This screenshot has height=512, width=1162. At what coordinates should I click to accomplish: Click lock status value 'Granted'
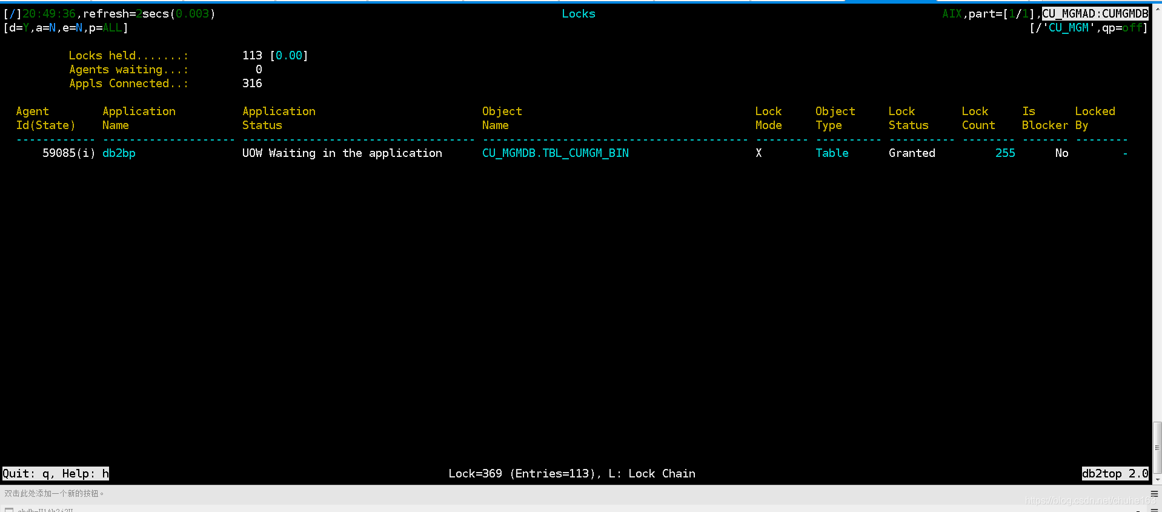912,153
